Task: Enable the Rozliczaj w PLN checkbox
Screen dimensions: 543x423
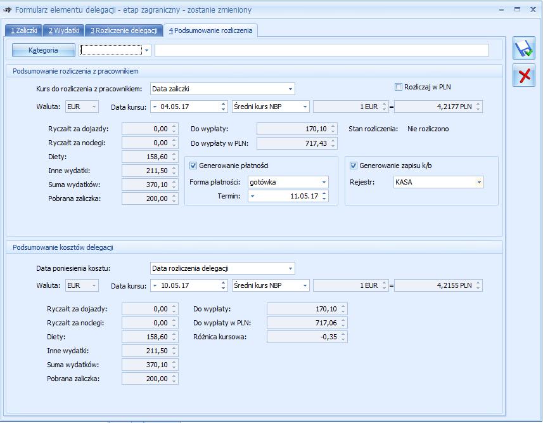Action: point(399,87)
